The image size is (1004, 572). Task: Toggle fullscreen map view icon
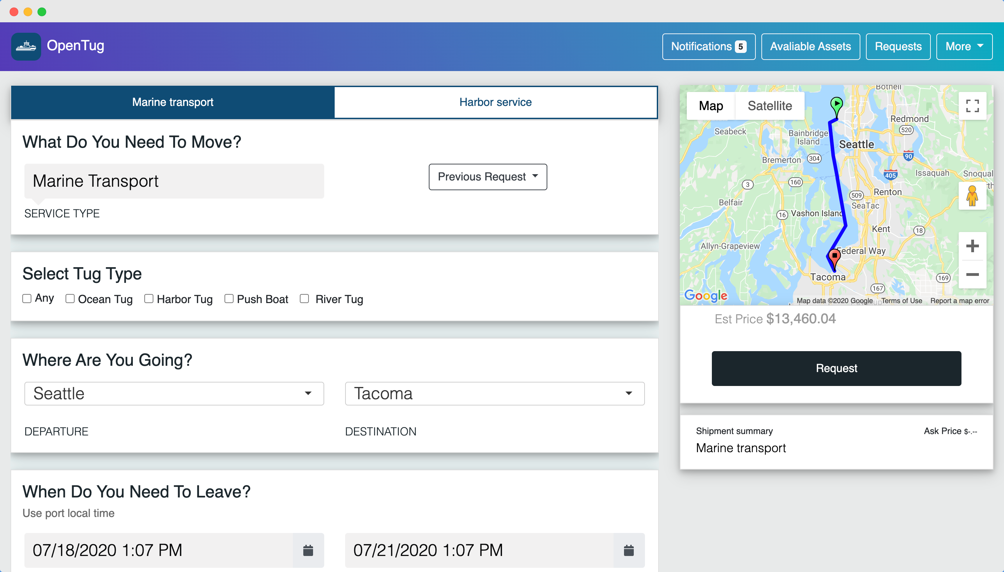click(x=972, y=106)
